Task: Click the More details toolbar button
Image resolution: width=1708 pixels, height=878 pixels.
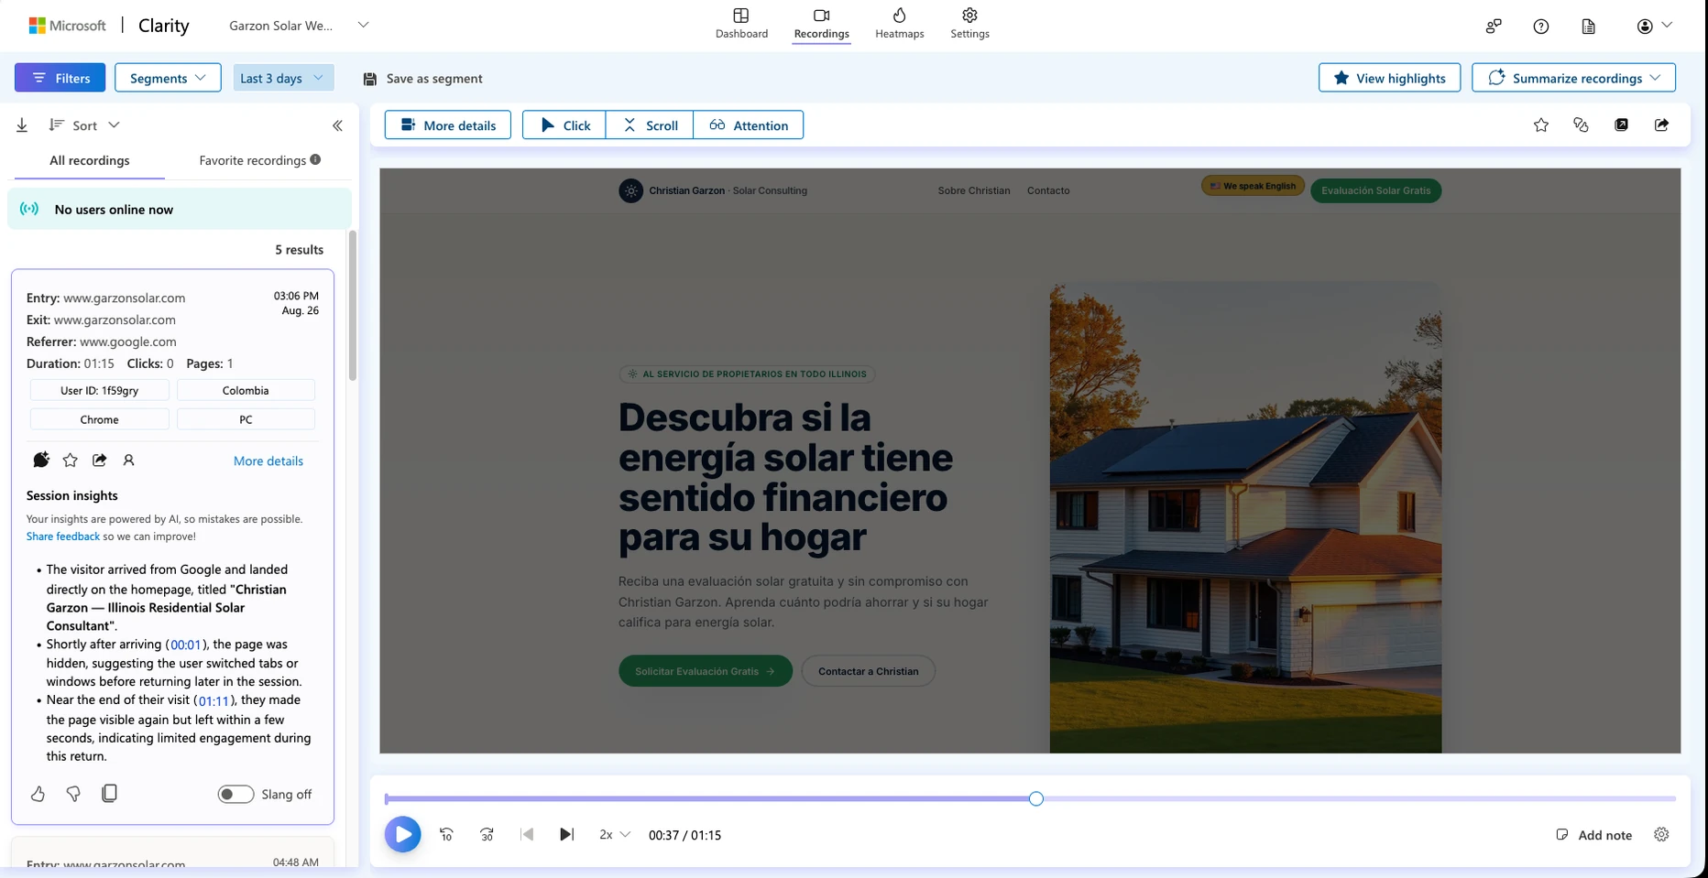Action: (x=447, y=125)
